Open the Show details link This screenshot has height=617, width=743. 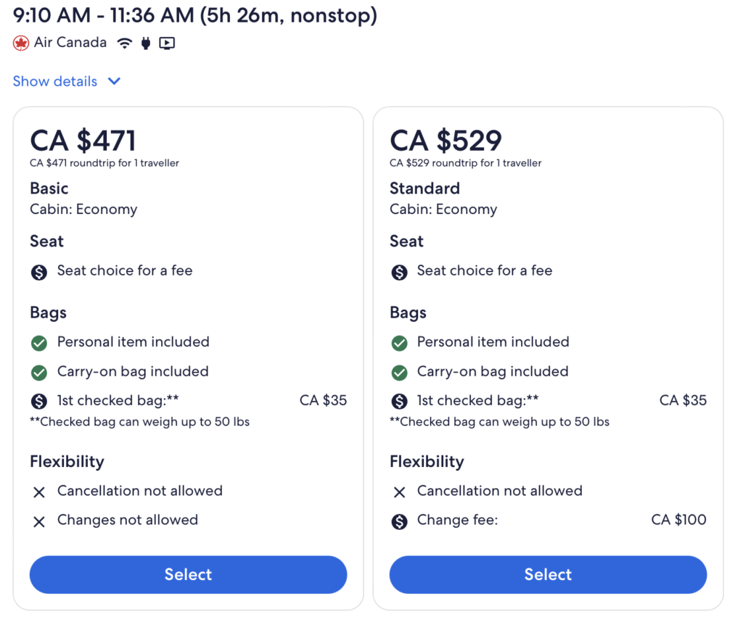pyautogui.click(x=55, y=81)
